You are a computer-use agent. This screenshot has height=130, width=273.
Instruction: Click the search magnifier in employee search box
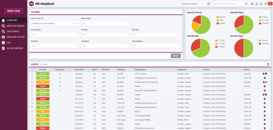point(246,4)
